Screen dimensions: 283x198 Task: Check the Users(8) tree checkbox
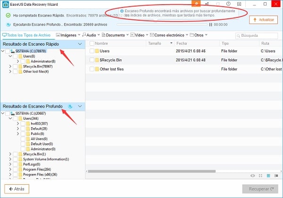[x=15, y=56]
